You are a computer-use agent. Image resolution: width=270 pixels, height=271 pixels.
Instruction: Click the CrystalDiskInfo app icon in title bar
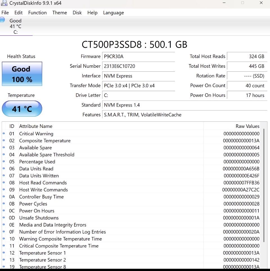point(4,3)
